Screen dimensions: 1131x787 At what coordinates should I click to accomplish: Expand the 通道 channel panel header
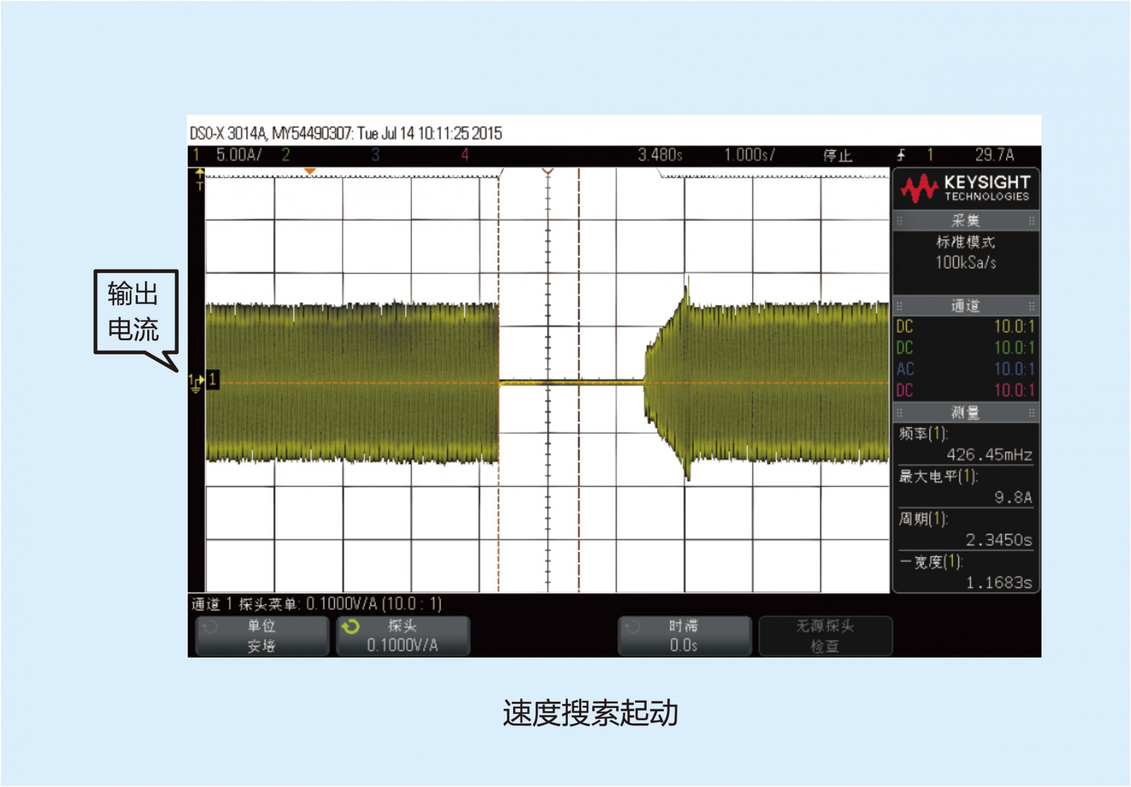tap(965, 305)
